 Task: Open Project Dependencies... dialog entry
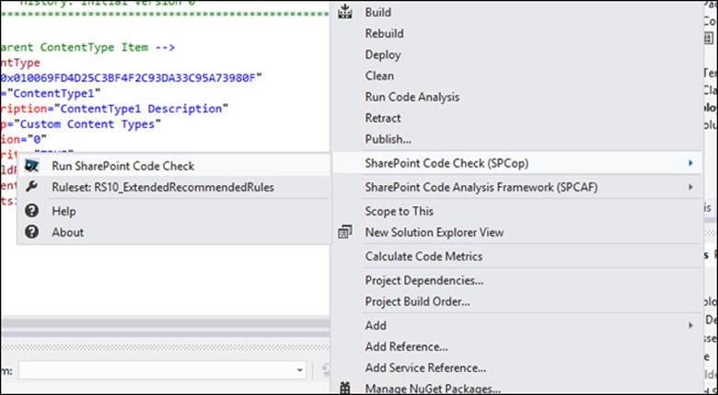click(x=423, y=280)
